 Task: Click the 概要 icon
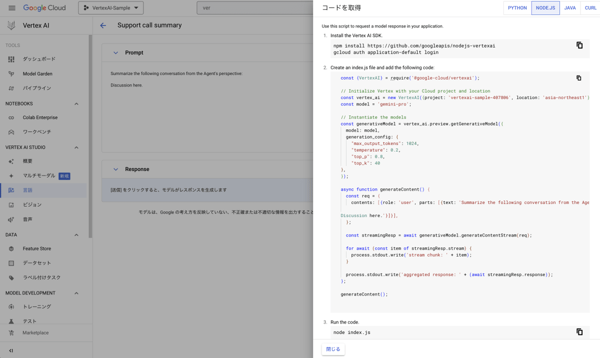[x=11, y=161]
